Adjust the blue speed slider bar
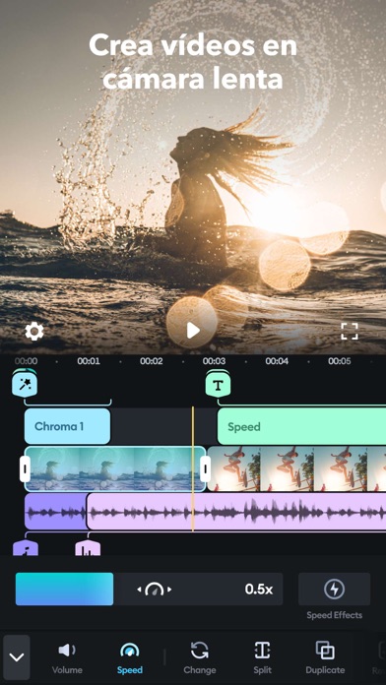The image size is (386, 685). [64, 589]
